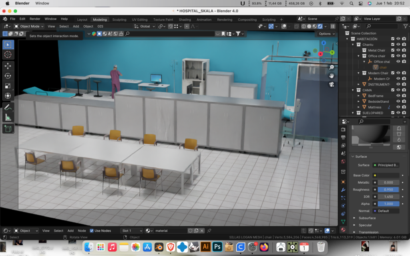Viewport: 410px width, 256px height.
Task: Switch to the Sculpting workspace tab
Action: pos(119,20)
